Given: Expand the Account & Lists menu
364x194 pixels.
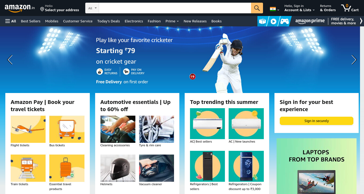Looking at the screenshot, I should (300, 8).
